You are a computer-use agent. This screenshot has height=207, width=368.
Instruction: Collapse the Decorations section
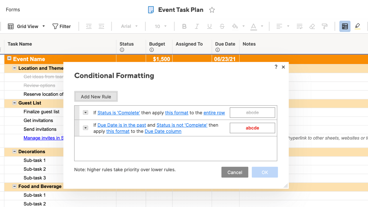(15, 152)
